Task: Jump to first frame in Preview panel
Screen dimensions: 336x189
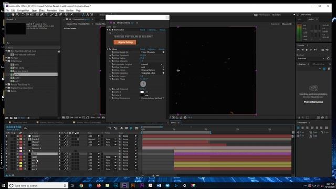Action: (x=298, y=50)
